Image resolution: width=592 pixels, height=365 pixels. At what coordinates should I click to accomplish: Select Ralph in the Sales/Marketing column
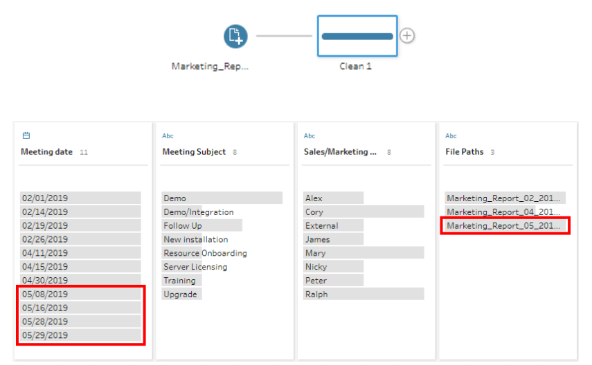[x=364, y=294]
